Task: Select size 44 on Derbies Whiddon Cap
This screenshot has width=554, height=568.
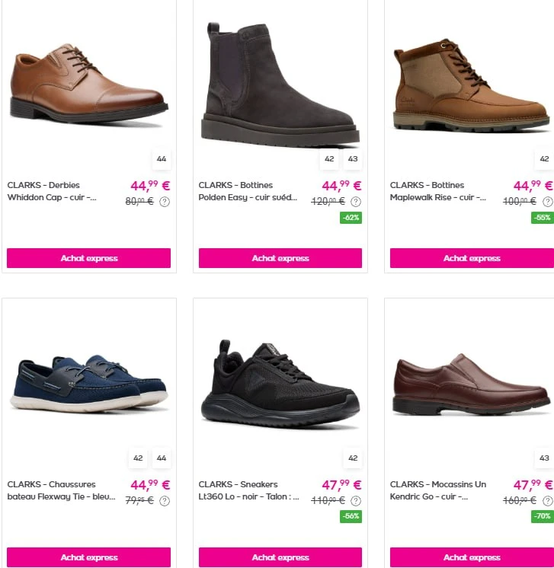Action: 162,158
